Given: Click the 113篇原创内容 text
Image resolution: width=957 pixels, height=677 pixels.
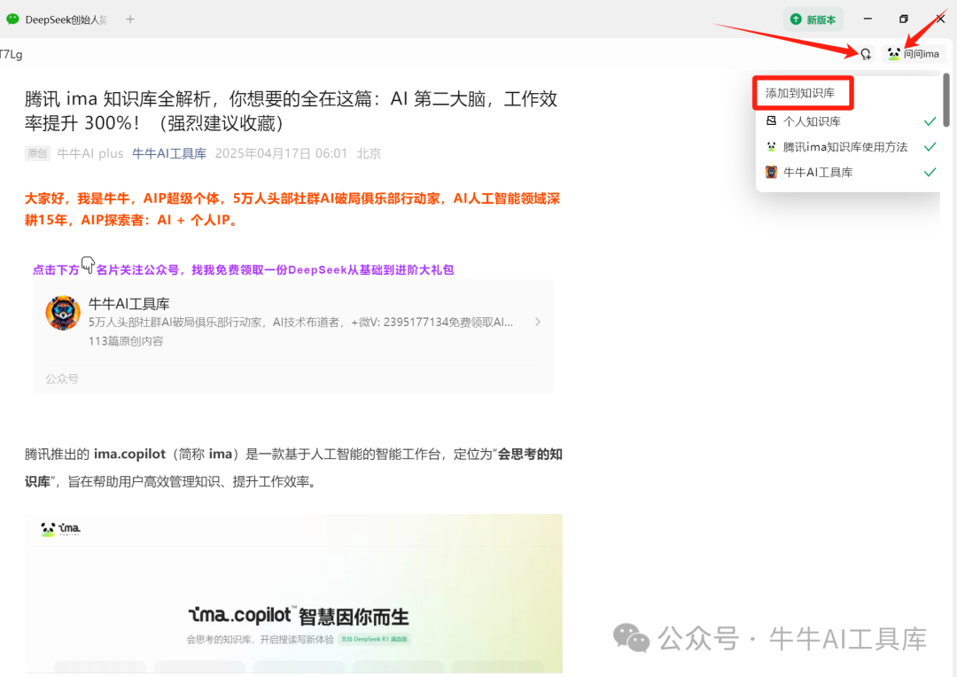Looking at the screenshot, I should coord(126,341).
